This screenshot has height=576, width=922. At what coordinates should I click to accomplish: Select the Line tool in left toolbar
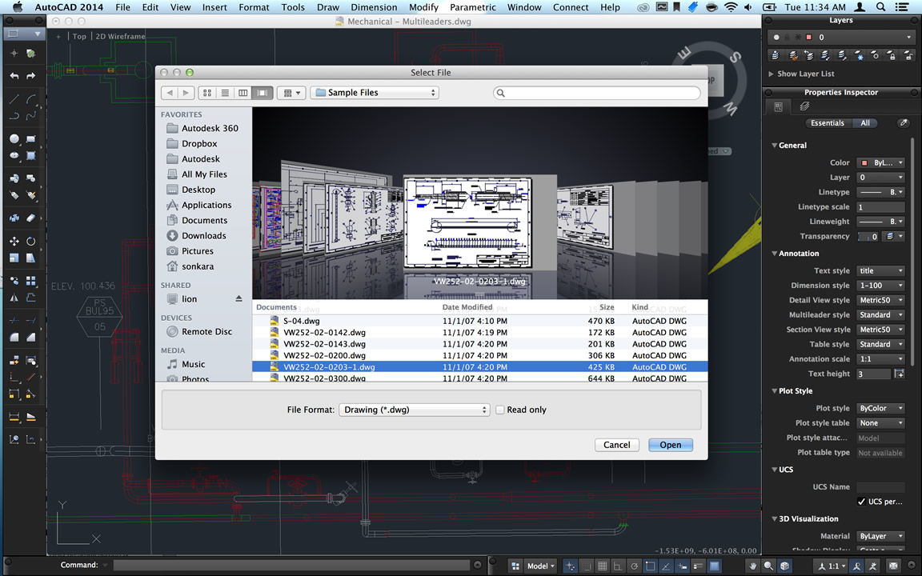(14, 98)
